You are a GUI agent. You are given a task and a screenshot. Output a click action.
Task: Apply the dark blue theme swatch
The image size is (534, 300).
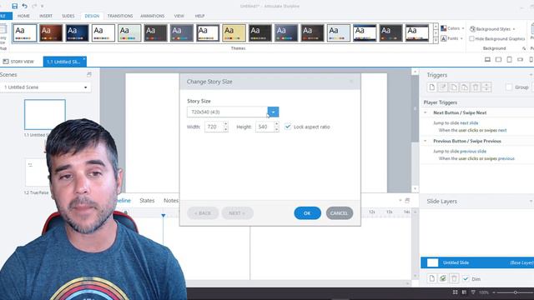77,33
